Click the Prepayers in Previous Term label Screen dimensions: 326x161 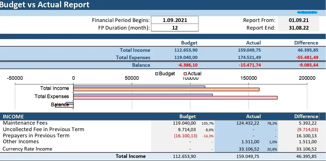(x=36, y=136)
